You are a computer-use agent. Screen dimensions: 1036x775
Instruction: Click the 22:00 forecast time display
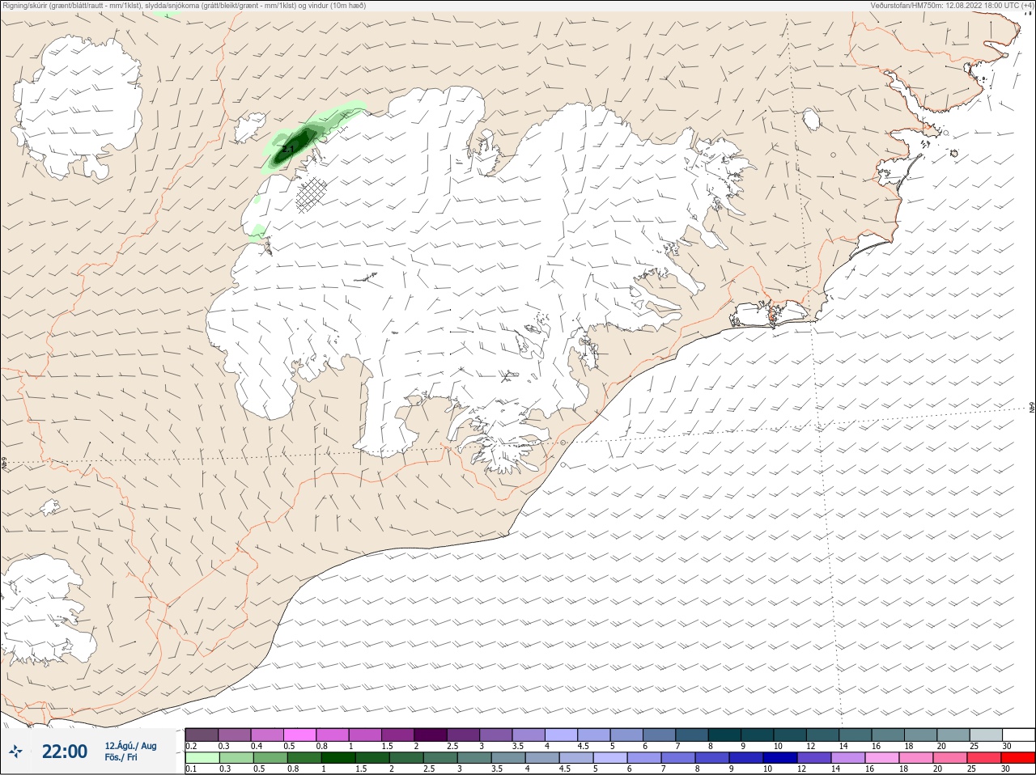coord(65,752)
